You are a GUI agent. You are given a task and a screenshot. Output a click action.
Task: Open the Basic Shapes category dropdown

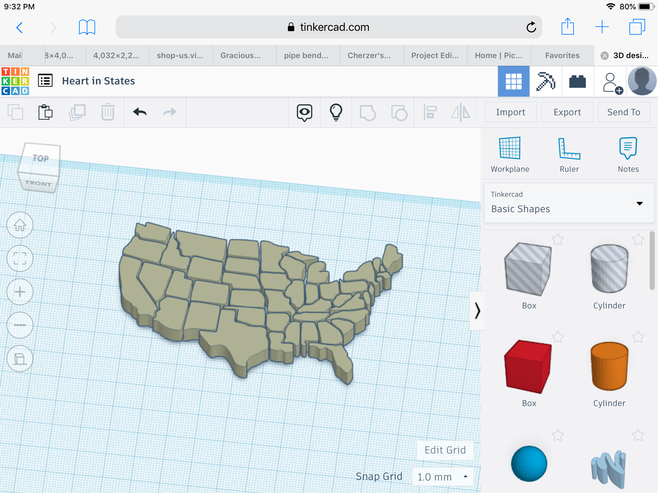point(569,203)
